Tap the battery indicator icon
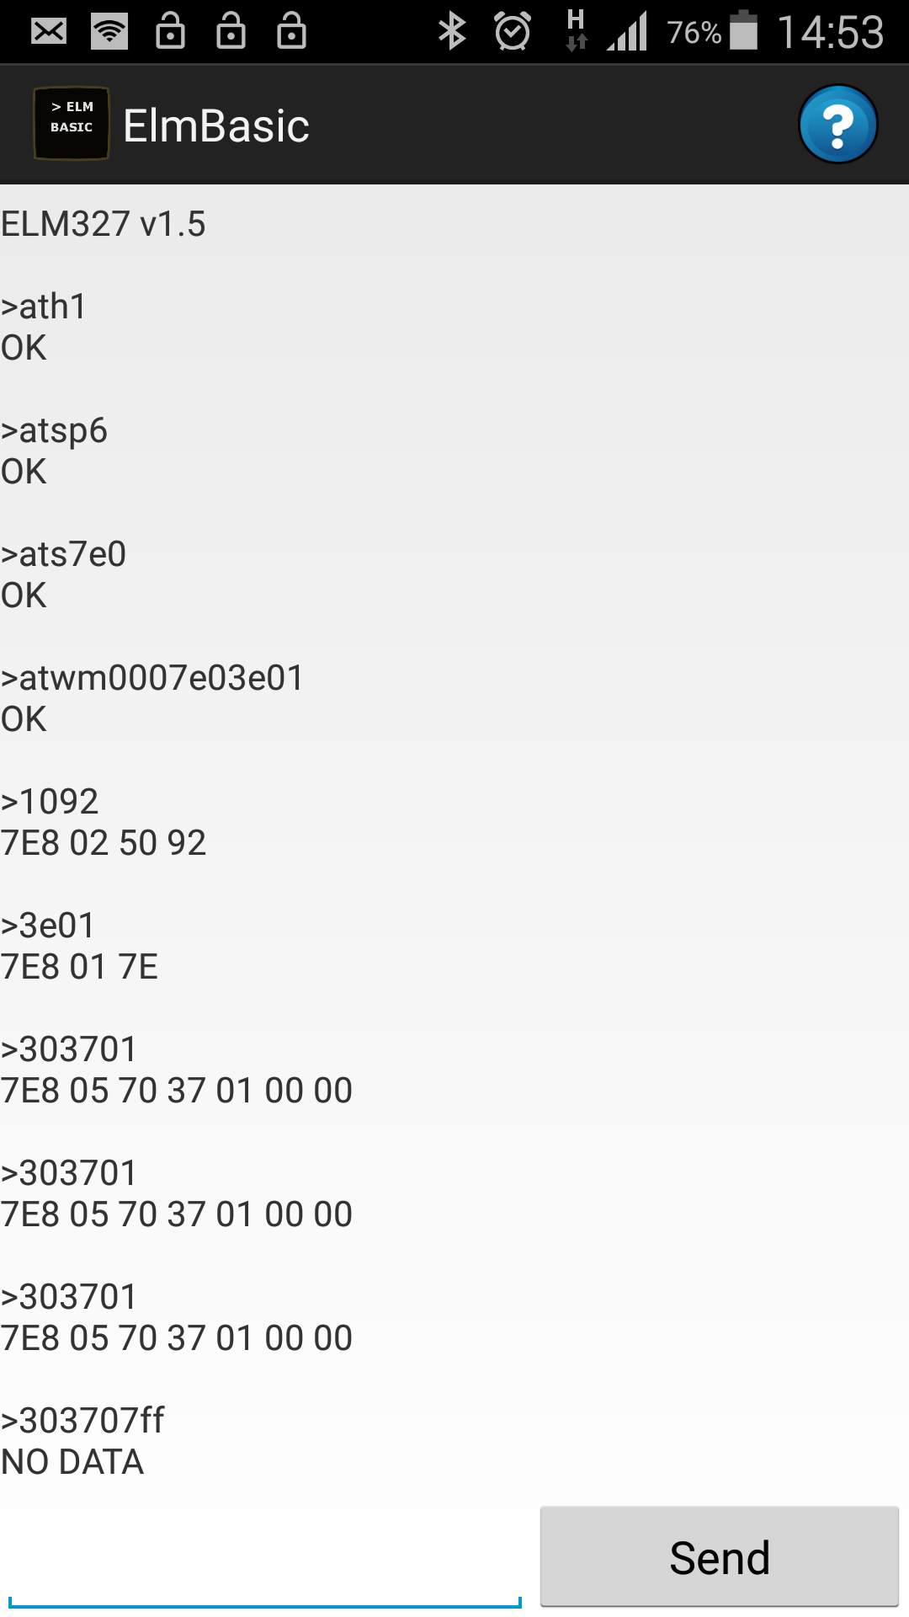 (x=744, y=31)
